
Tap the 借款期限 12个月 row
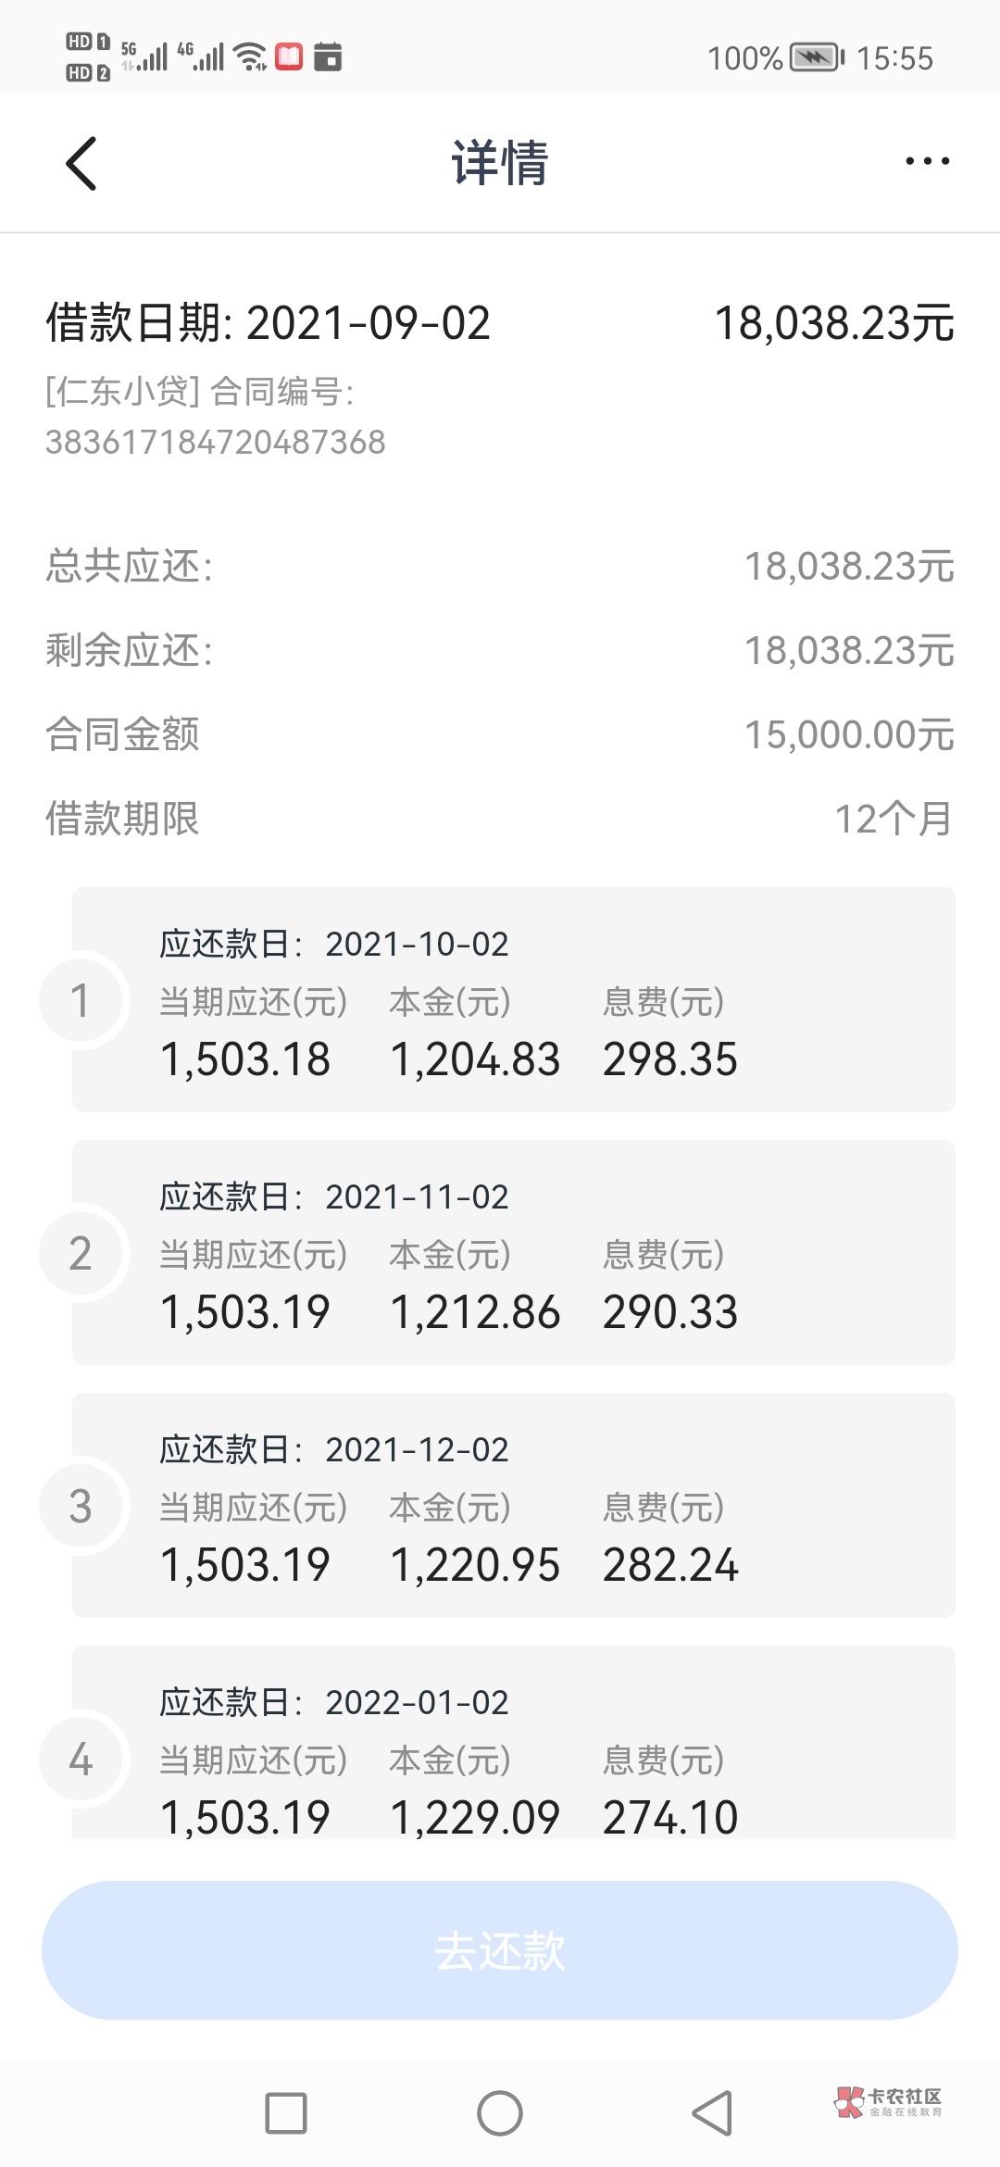coord(500,819)
